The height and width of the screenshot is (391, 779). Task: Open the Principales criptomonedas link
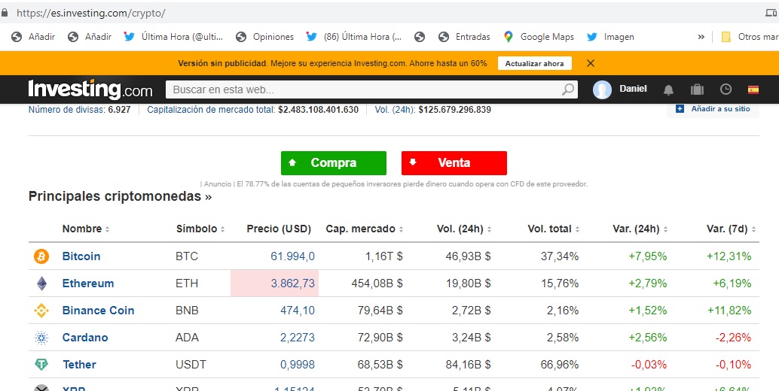click(x=120, y=196)
